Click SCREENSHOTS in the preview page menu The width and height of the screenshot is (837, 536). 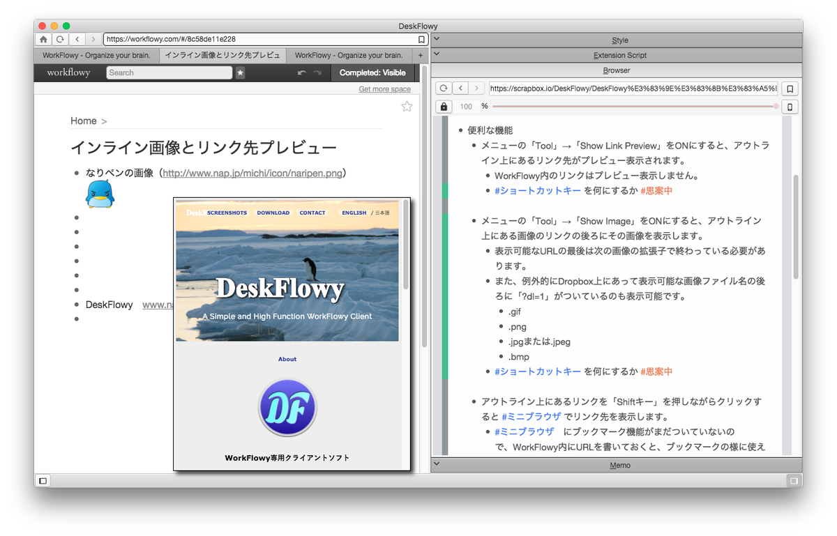click(x=227, y=213)
